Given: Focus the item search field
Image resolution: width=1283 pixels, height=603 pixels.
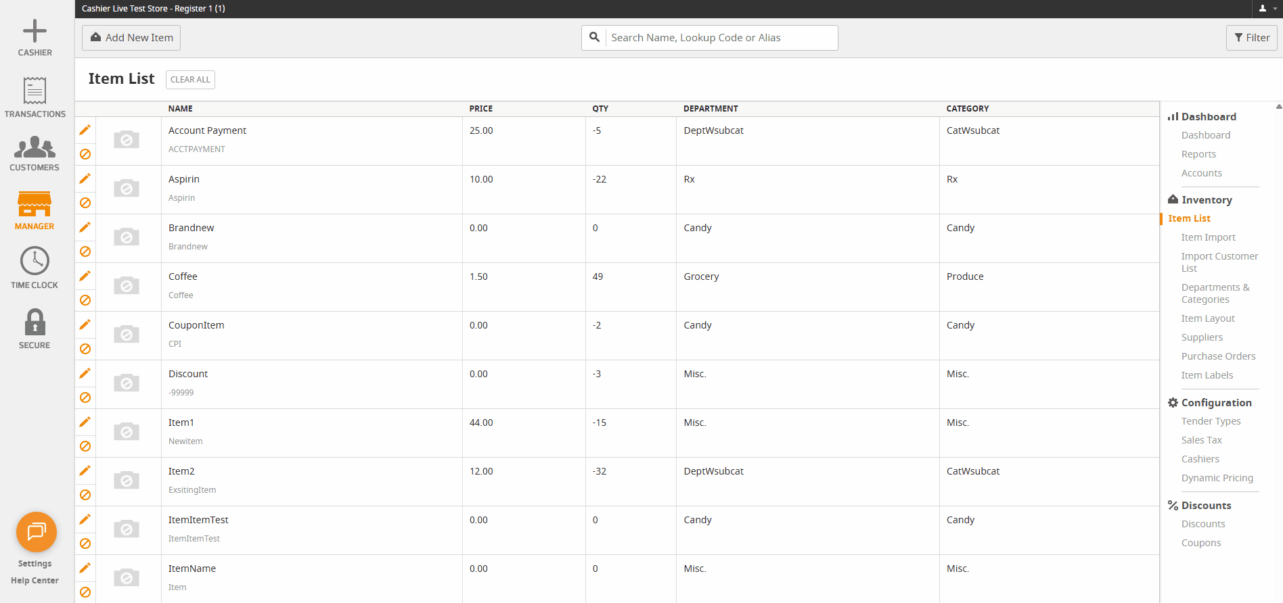Looking at the screenshot, I should pyautogui.click(x=720, y=38).
